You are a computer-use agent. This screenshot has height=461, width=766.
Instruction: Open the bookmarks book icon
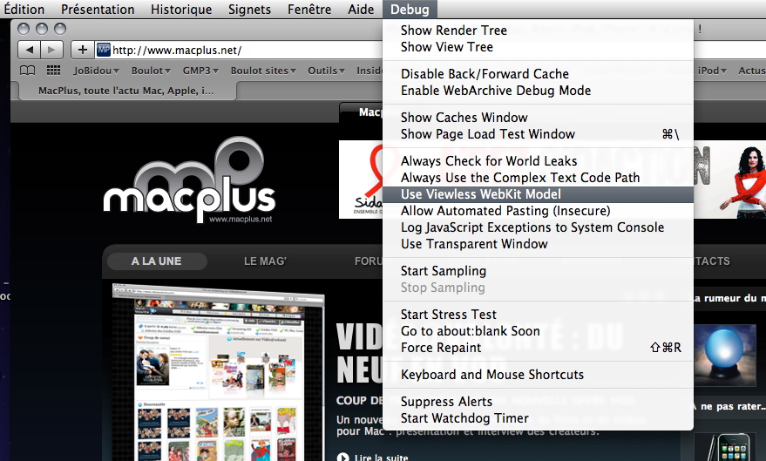point(27,71)
